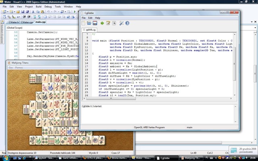Viewport: 258px width, 161px height.
Task: Click 'Pozostało tabliczek: 144' in Mahjong status bar
Action: (62, 153)
